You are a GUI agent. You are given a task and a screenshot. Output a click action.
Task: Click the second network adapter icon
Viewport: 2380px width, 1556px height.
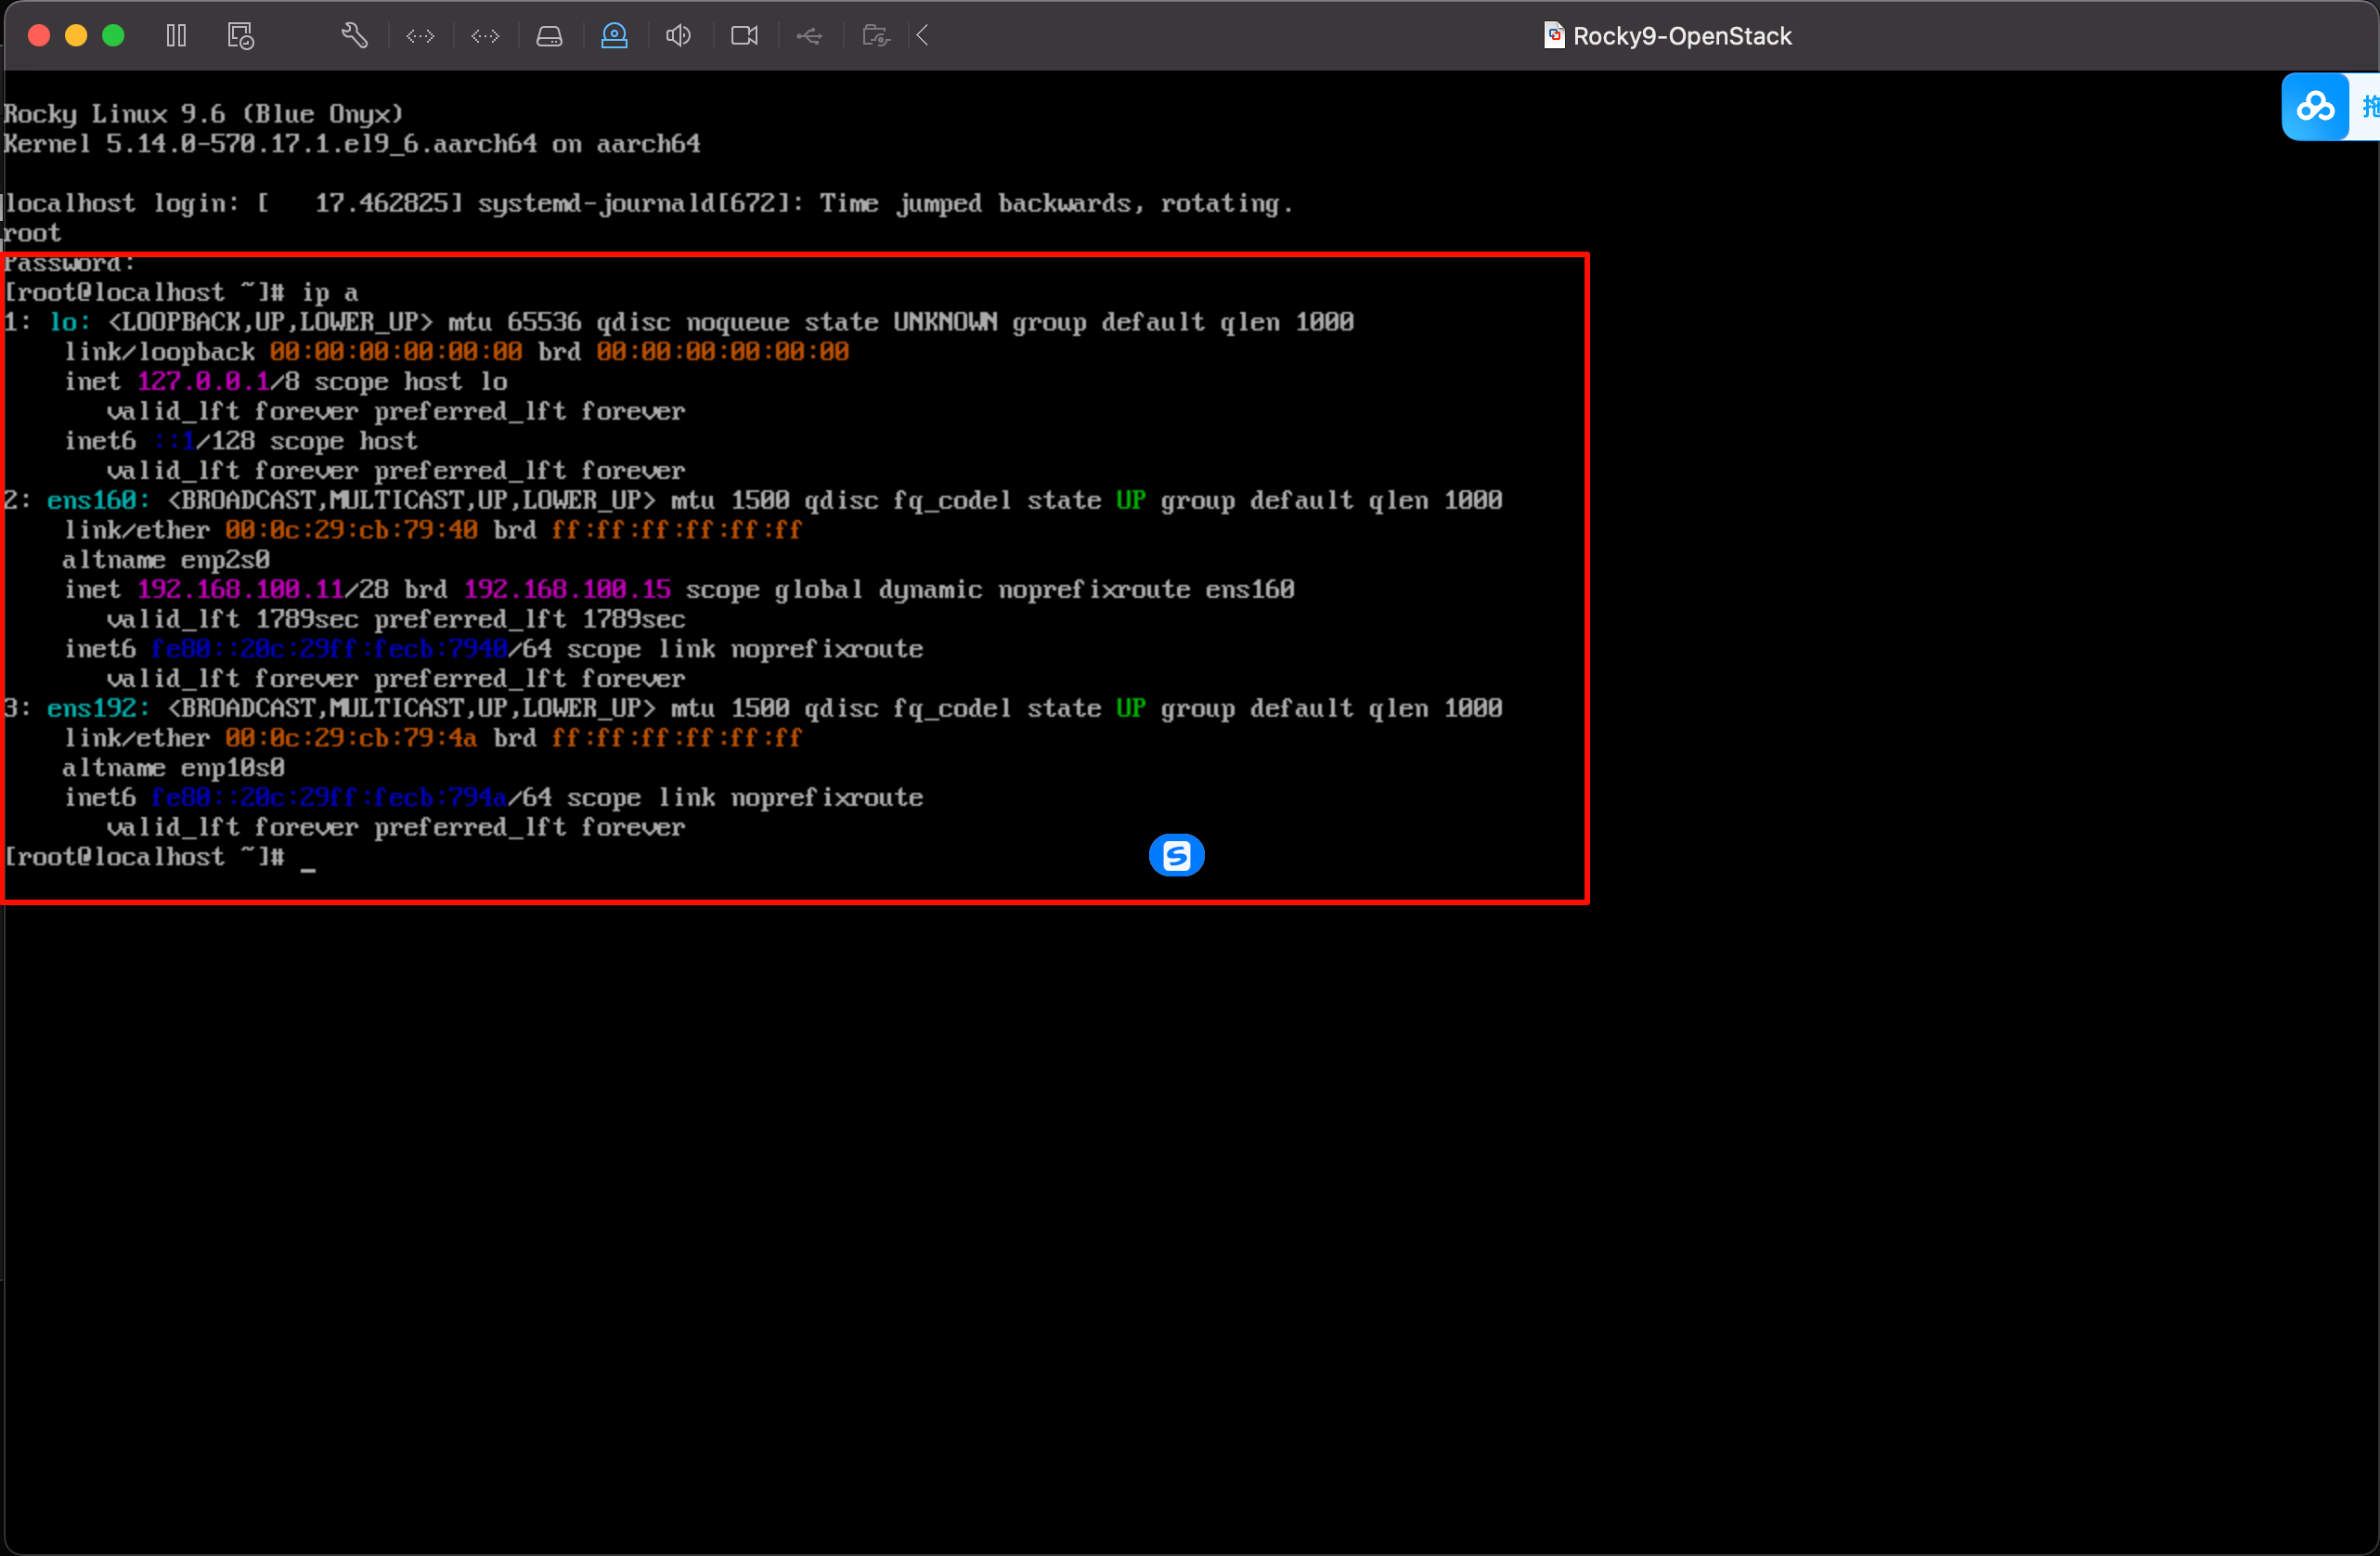[x=485, y=36]
